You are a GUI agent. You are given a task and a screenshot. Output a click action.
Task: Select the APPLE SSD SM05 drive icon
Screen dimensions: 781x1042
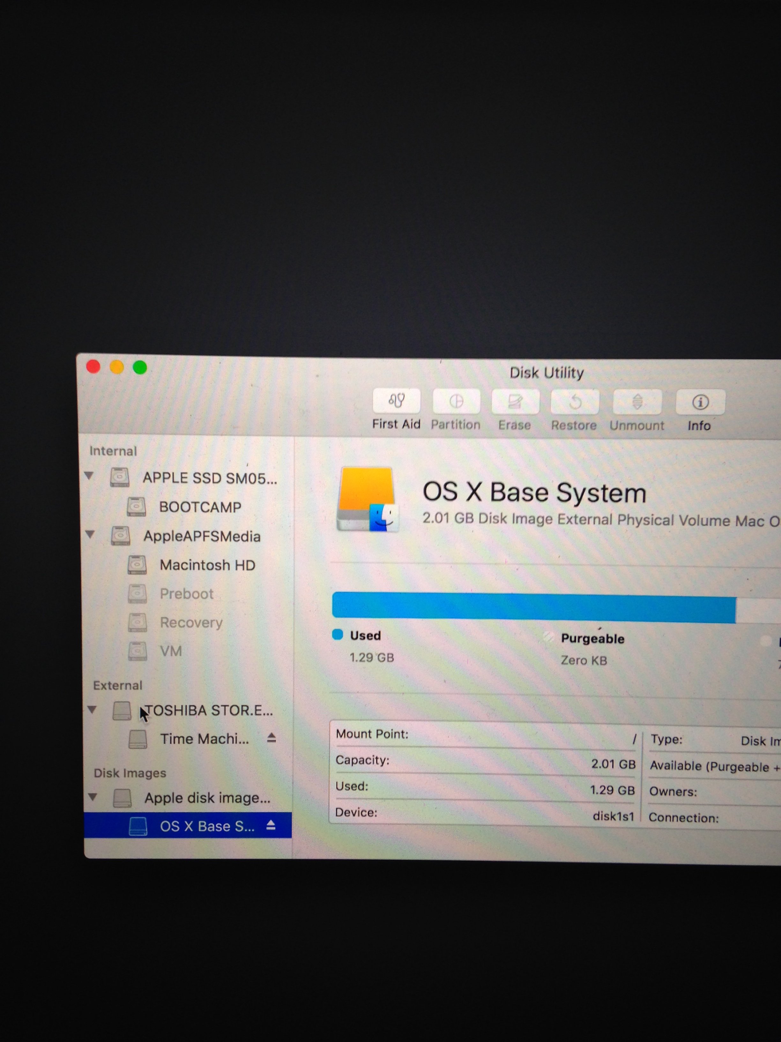120,477
